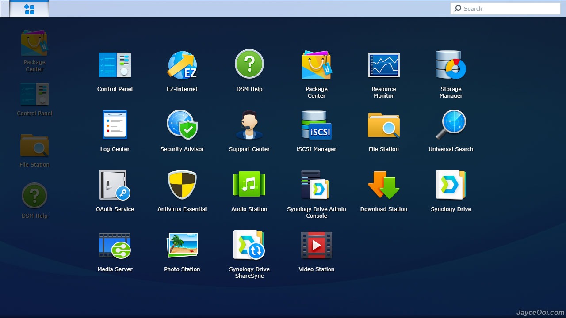Launch Video Station
566x318 pixels.
[x=317, y=245]
